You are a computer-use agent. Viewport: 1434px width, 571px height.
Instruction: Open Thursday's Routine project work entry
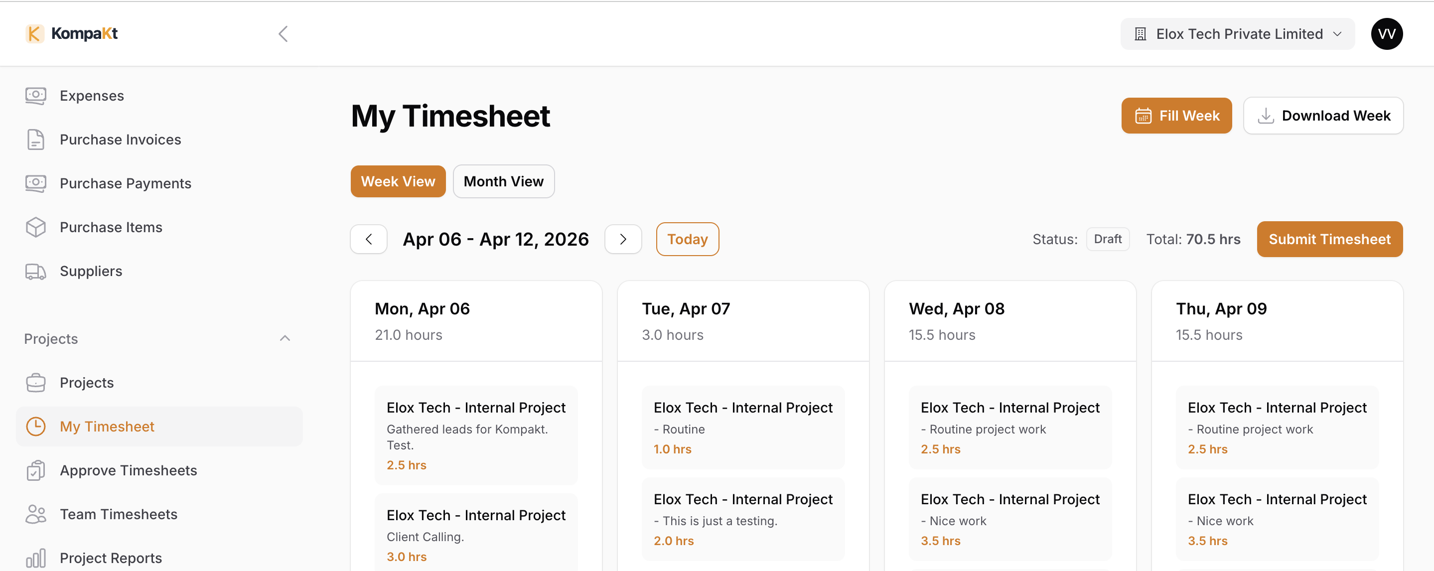pos(1277,428)
